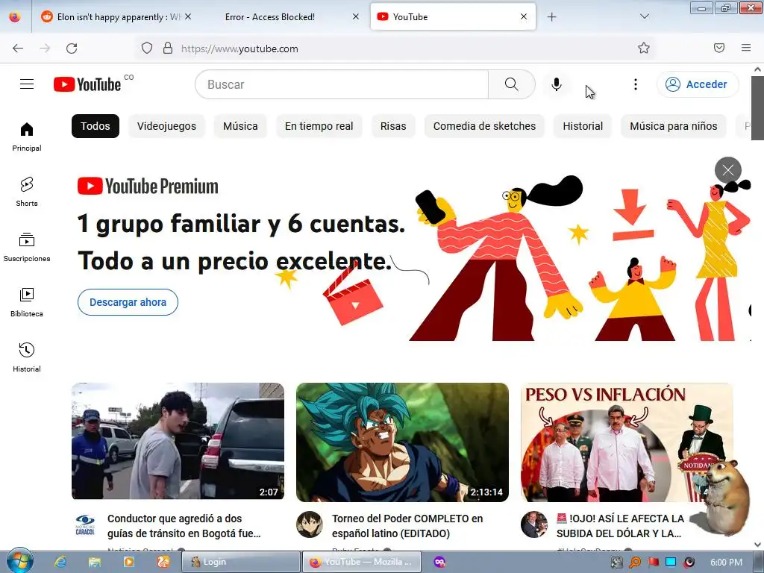
Task: Open the three-dot settings menu on YouTube
Action: coord(636,84)
